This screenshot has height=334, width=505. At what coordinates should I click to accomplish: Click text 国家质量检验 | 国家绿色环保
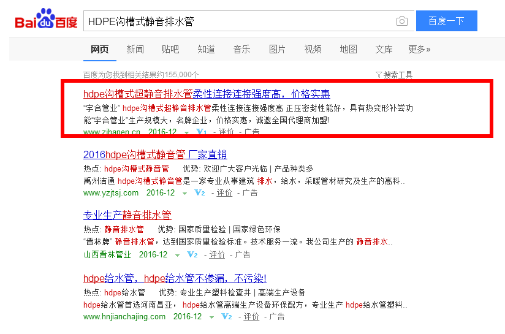tap(229, 229)
